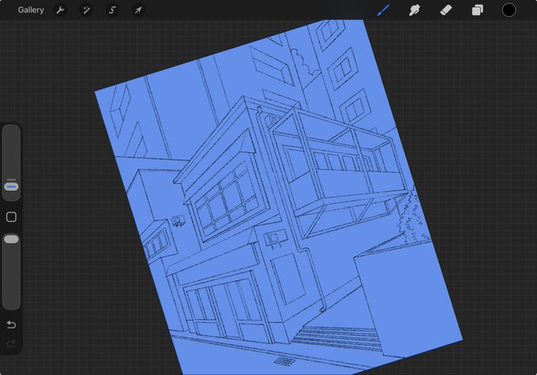Undo the last action
Screen dimensions: 537x375
pos(11,324)
